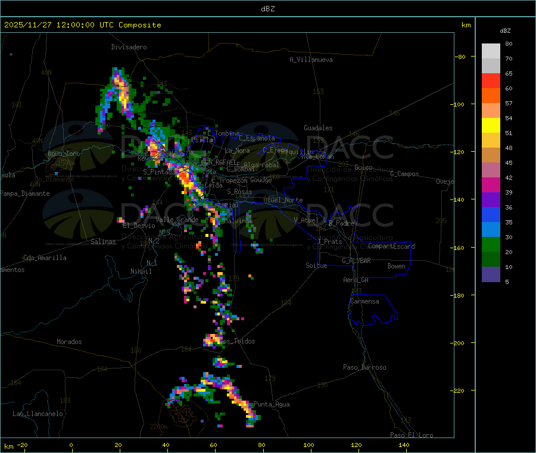Click the yellow 51 dBZ legend swatch
This screenshot has height=453, width=536.
491,126
